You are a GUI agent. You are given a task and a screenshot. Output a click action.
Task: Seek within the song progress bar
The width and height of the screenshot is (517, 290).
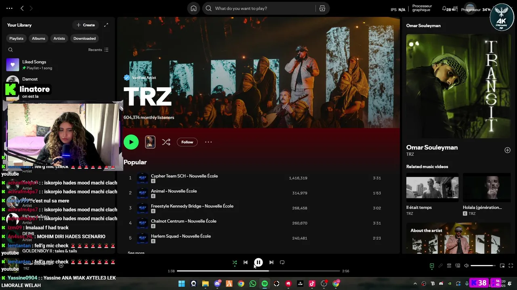(258, 271)
